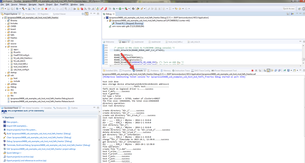Click in the Quick Access field

pyautogui.click(x=289, y=9)
